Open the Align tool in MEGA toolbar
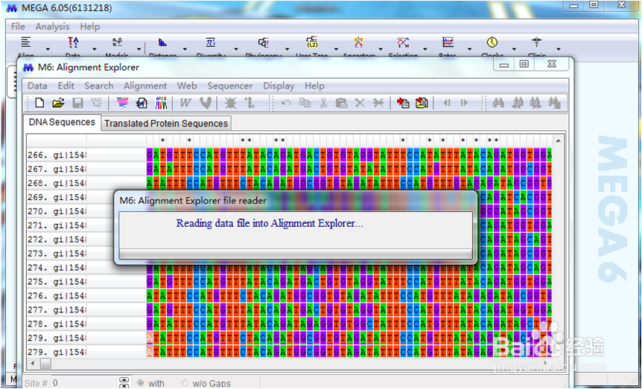642x389 pixels. pos(26,42)
